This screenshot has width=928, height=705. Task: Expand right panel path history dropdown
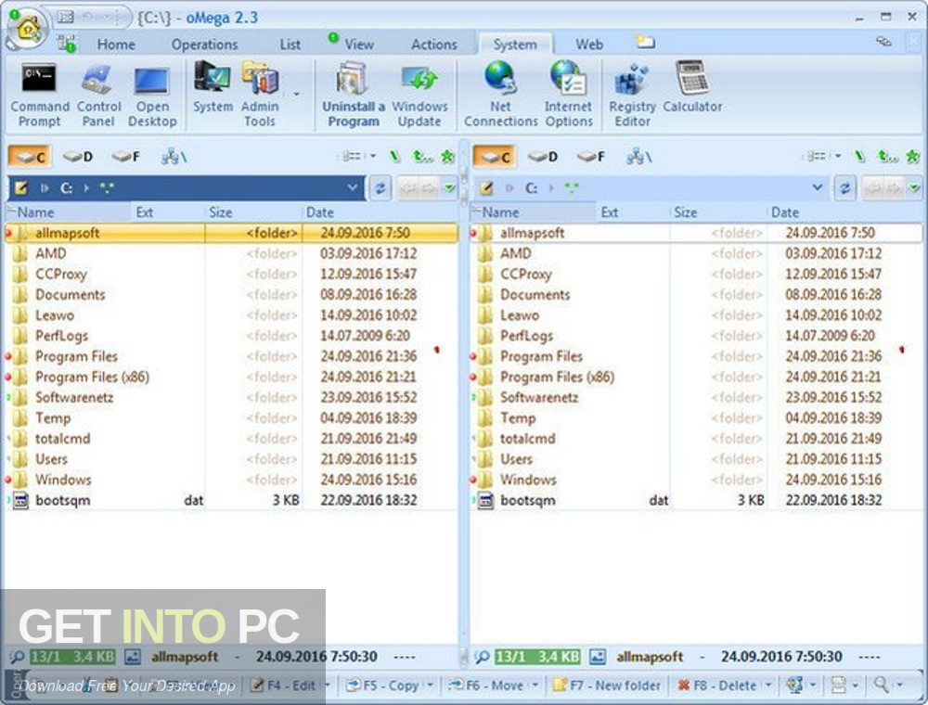[x=818, y=187]
